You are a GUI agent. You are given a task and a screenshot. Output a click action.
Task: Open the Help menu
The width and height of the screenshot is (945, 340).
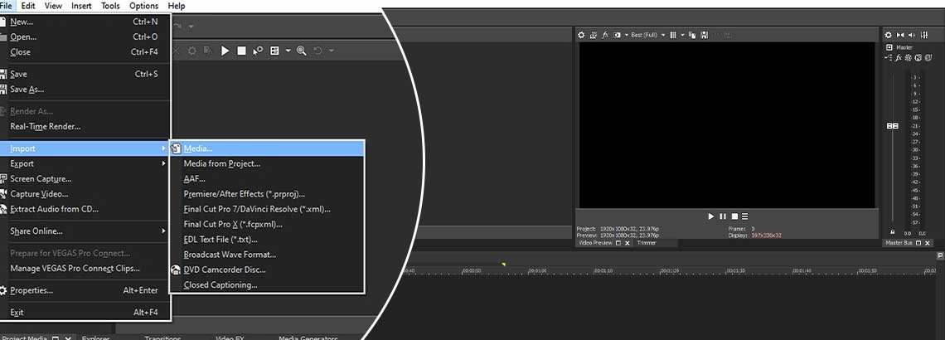point(177,6)
